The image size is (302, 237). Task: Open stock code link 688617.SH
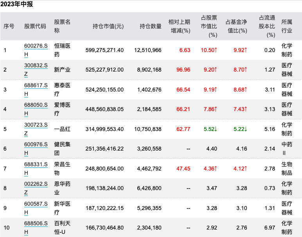(36, 90)
